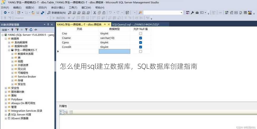Select the Cname column name cell
Viewport: 257px width, 129px height.
[x=80, y=38]
